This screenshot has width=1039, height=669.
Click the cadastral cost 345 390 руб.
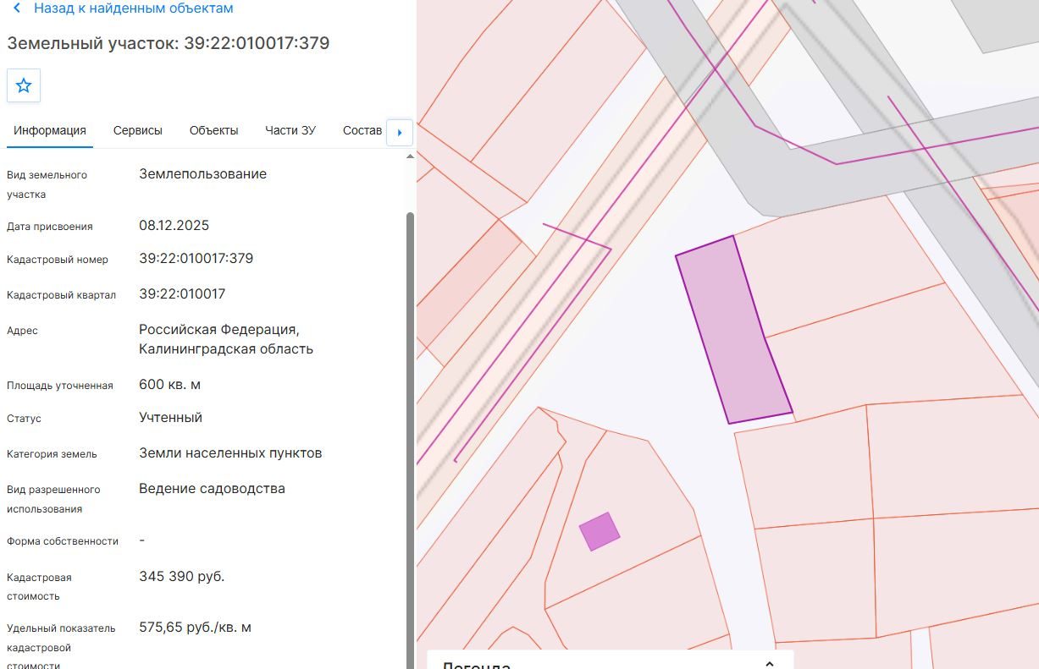click(182, 577)
